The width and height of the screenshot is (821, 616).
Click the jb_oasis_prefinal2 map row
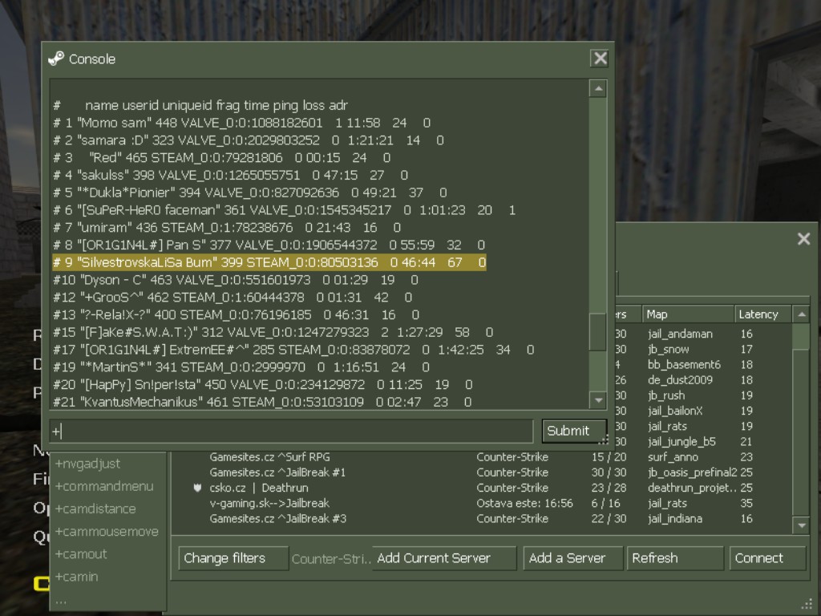(x=692, y=472)
